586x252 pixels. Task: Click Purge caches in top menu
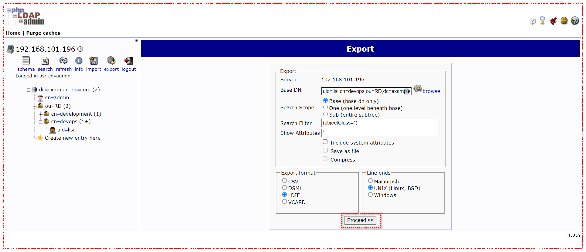[x=43, y=33]
